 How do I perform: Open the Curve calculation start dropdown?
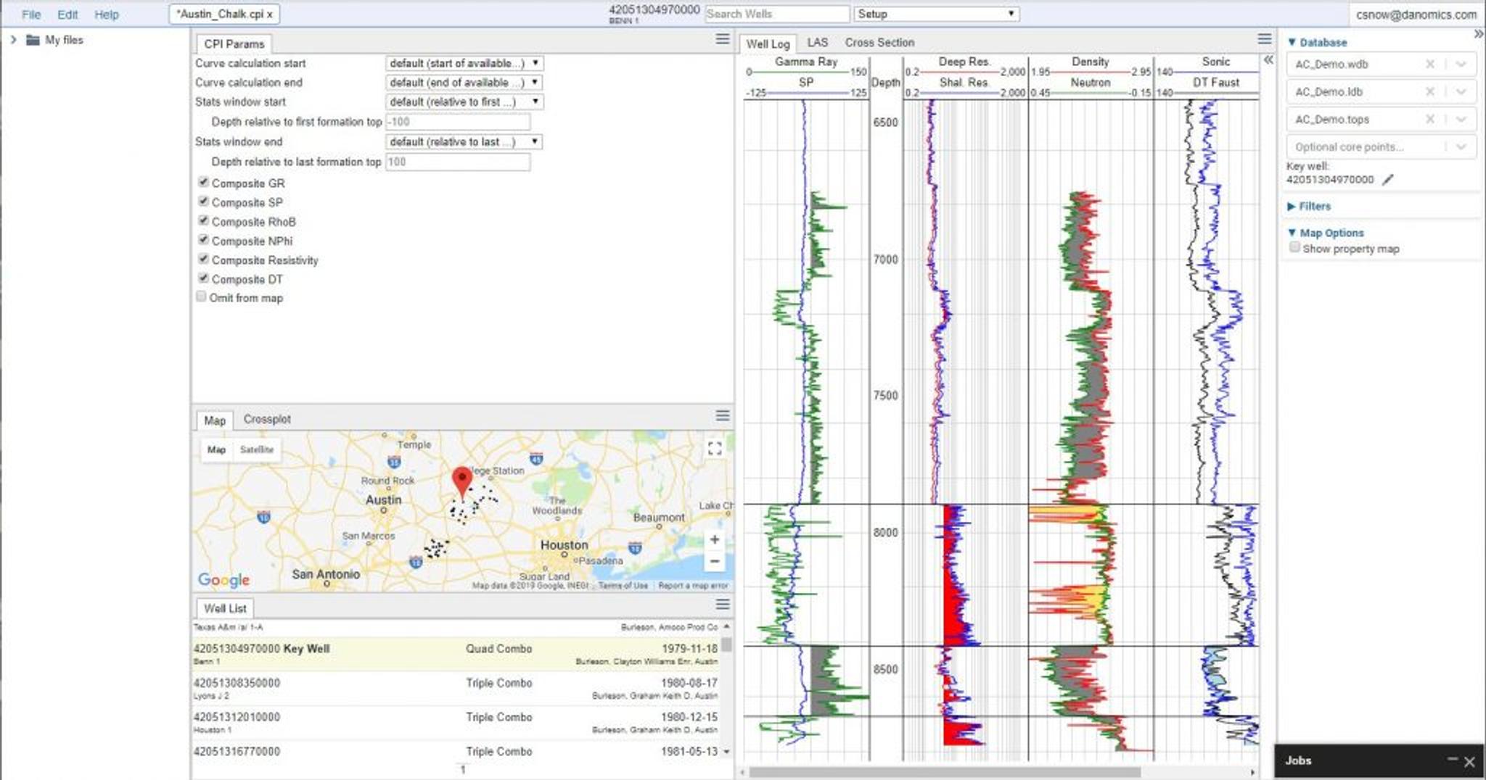coord(464,63)
